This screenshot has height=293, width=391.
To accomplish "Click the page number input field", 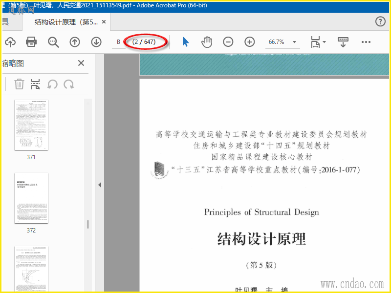I will tap(118, 42).
